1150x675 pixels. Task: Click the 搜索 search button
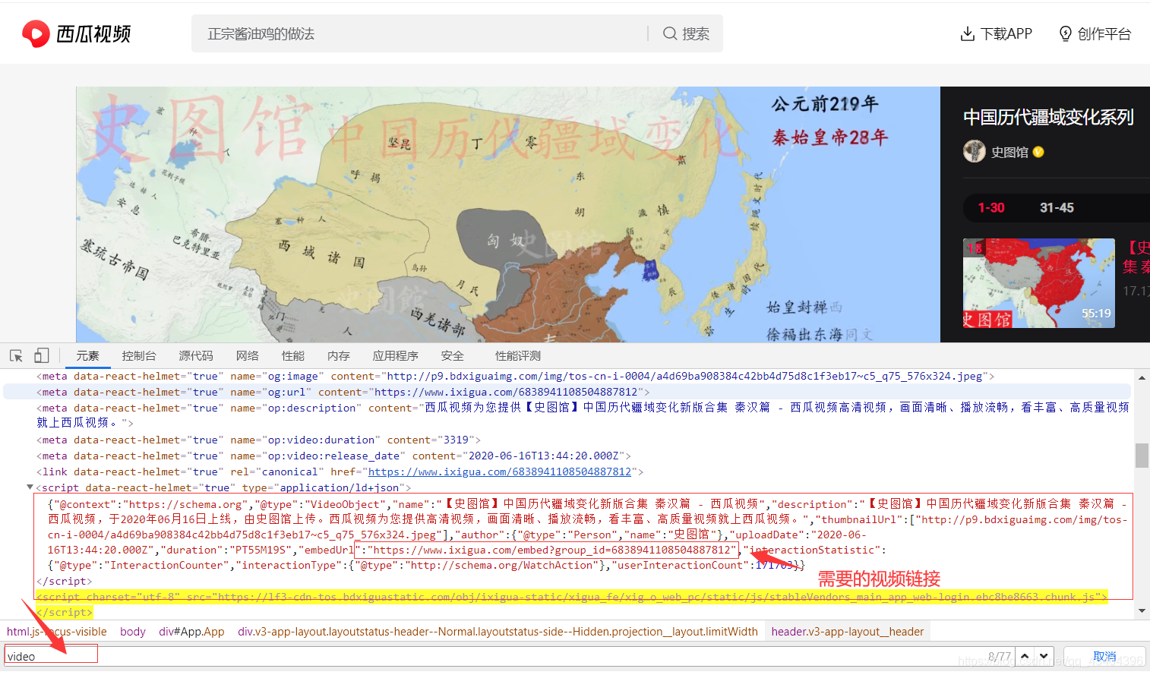pos(686,33)
